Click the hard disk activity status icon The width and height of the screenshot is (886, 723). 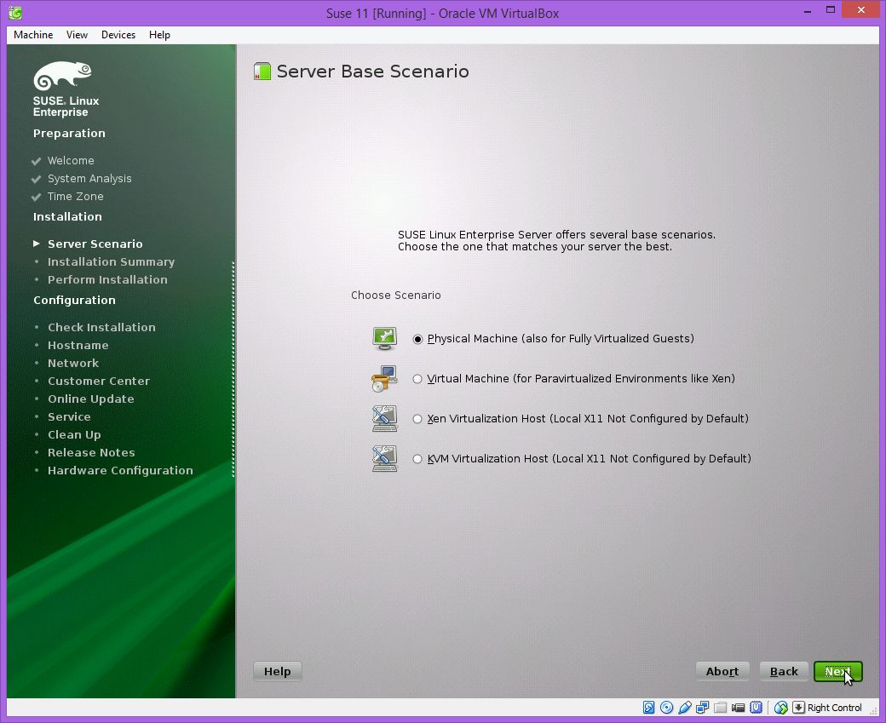pyautogui.click(x=648, y=707)
